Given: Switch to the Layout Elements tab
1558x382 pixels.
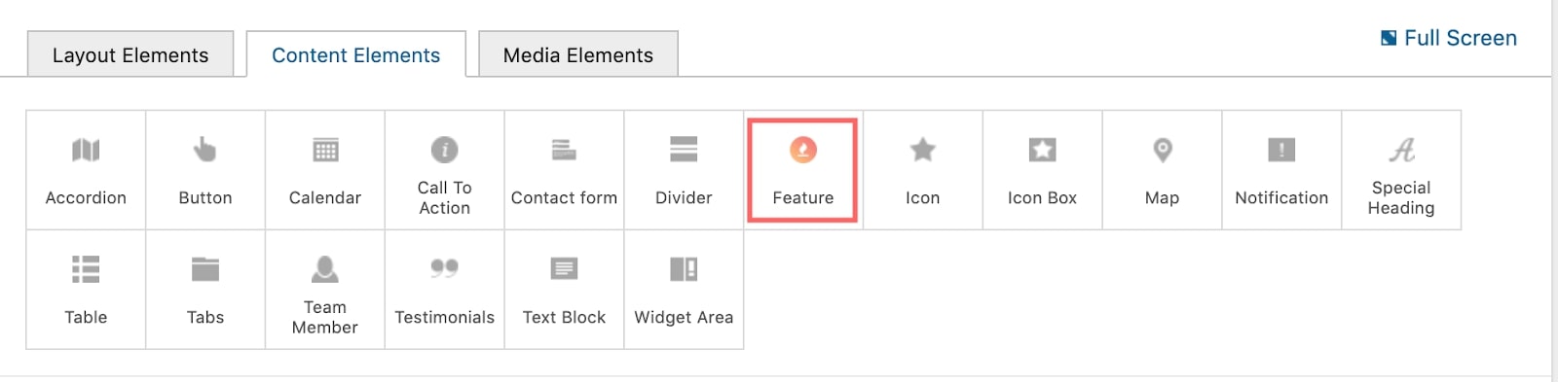Looking at the screenshot, I should pos(130,54).
